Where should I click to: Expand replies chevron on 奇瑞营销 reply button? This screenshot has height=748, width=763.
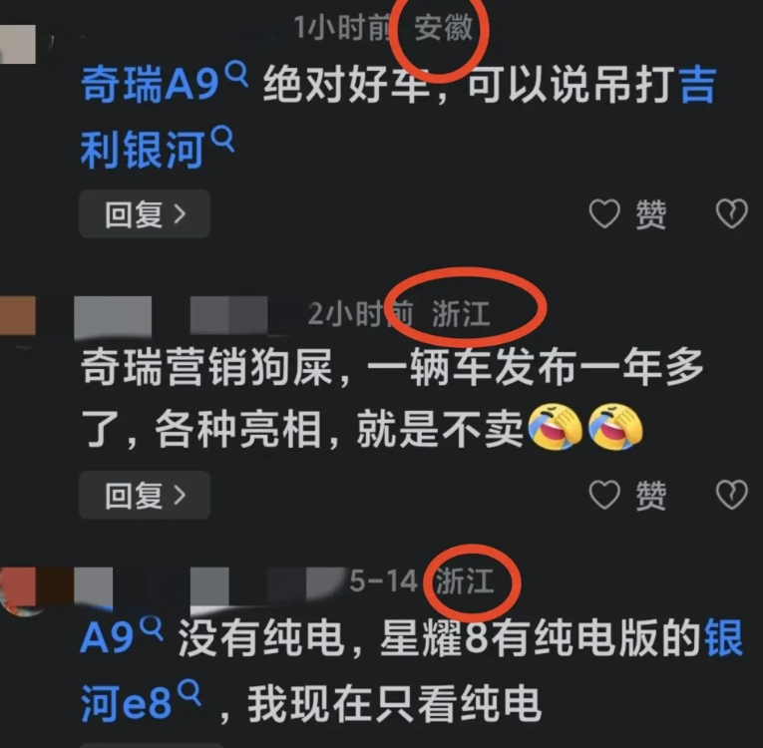pyautogui.click(x=181, y=495)
